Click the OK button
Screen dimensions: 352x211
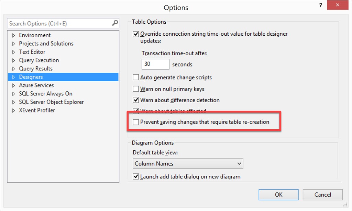[x=278, y=195]
